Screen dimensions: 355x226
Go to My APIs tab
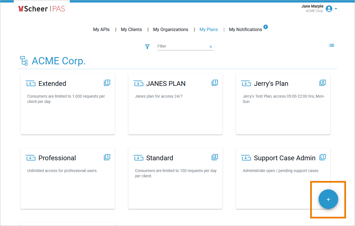click(101, 29)
